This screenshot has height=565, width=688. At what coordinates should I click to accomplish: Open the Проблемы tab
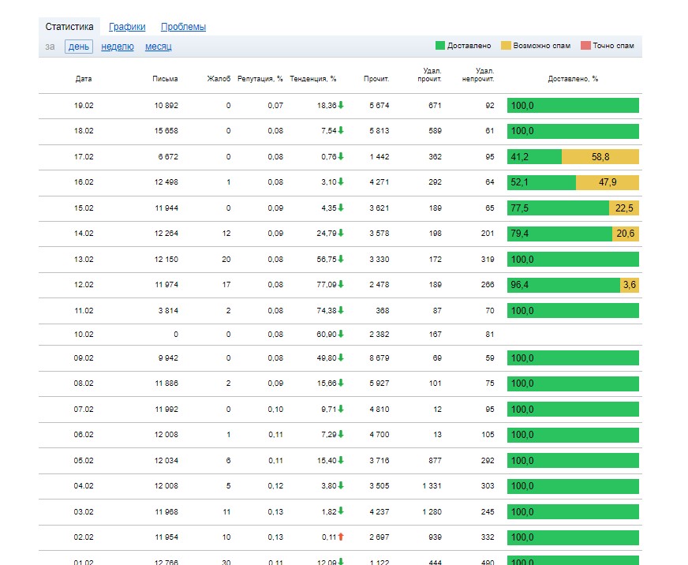pyautogui.click(x=183, y=27)
